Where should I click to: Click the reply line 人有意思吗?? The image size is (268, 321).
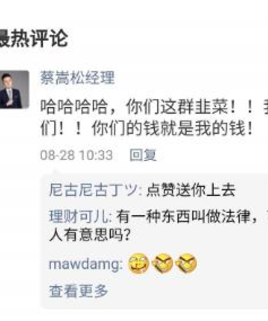(90, 235)
